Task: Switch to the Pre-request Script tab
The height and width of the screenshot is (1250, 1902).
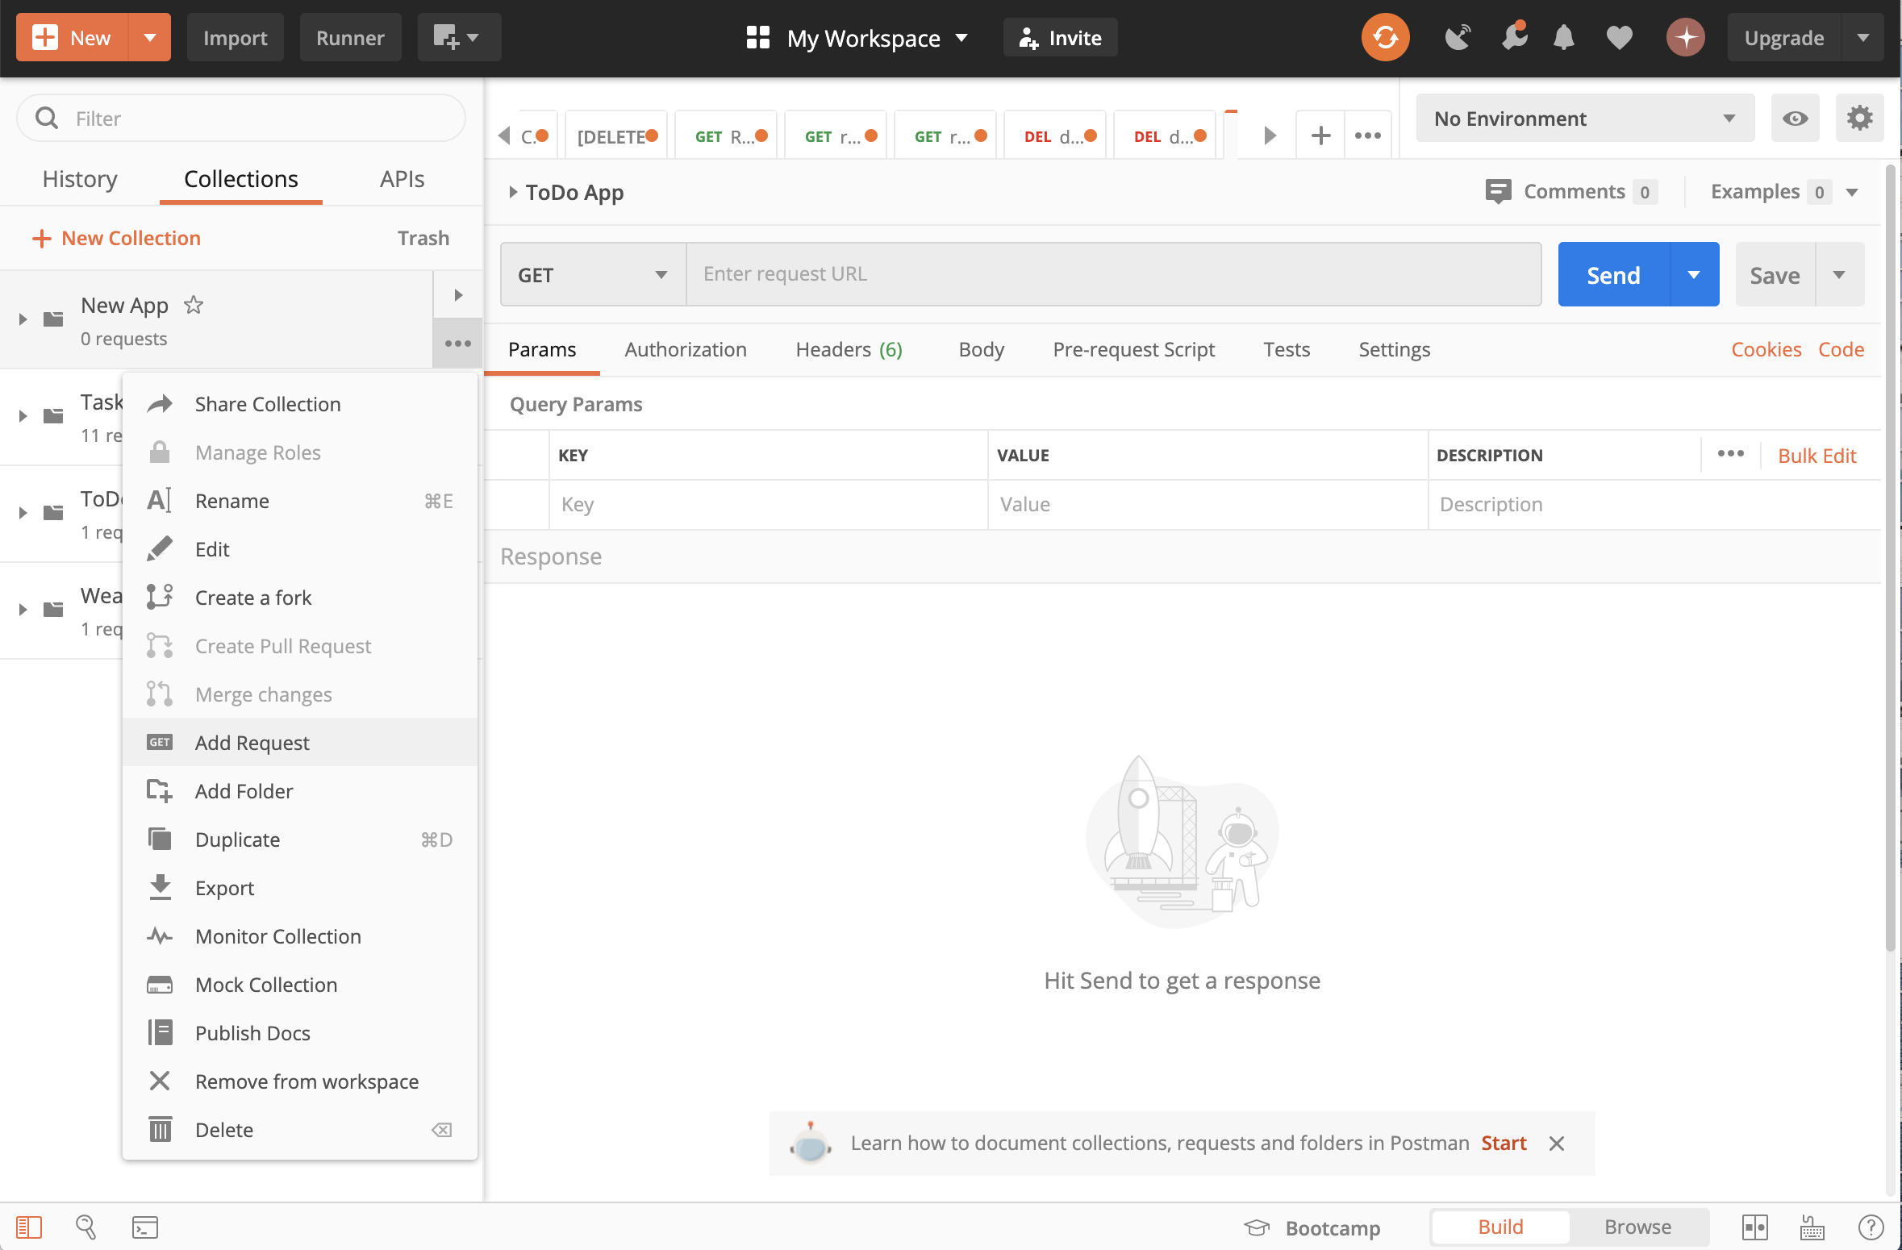Action: [1133, 349]
